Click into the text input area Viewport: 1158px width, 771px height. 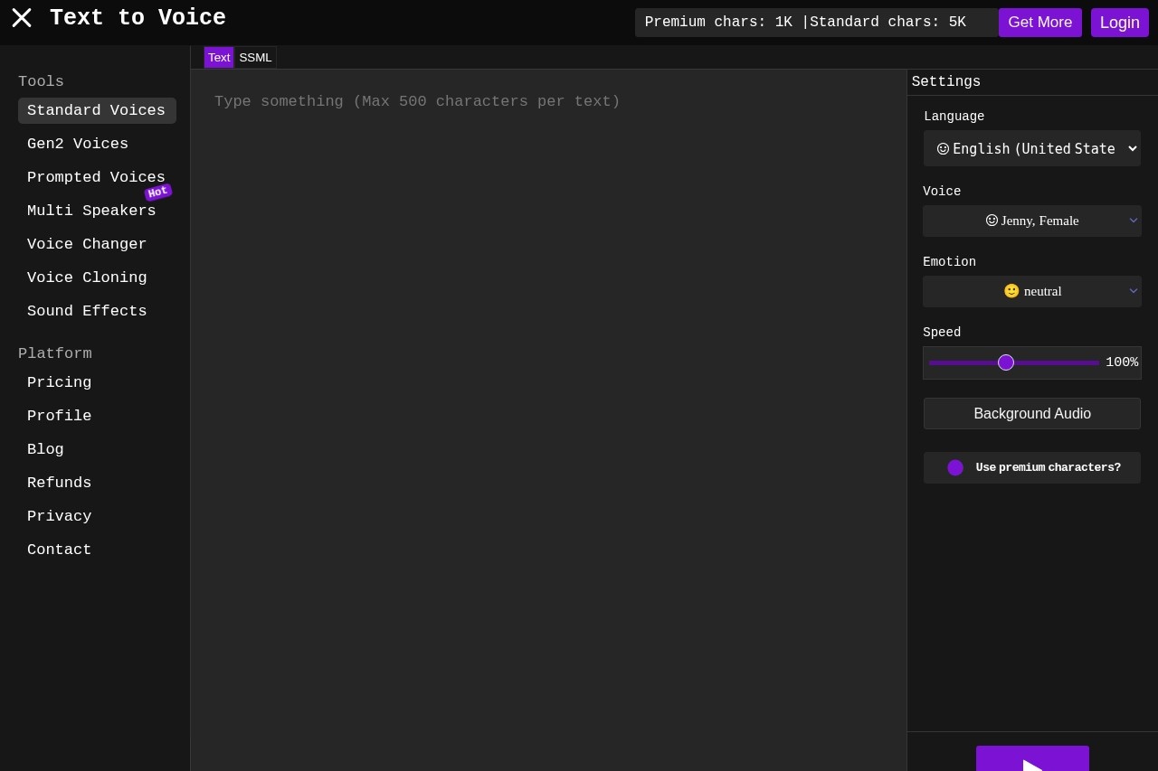548,420
